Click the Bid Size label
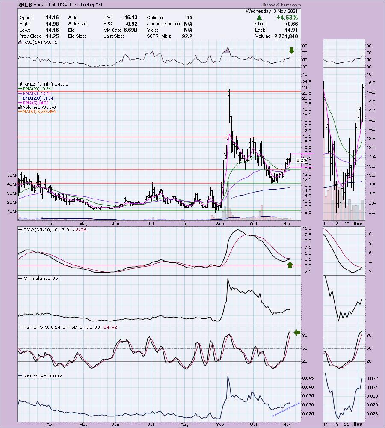385x428 pixels. [x=77, y=36]
